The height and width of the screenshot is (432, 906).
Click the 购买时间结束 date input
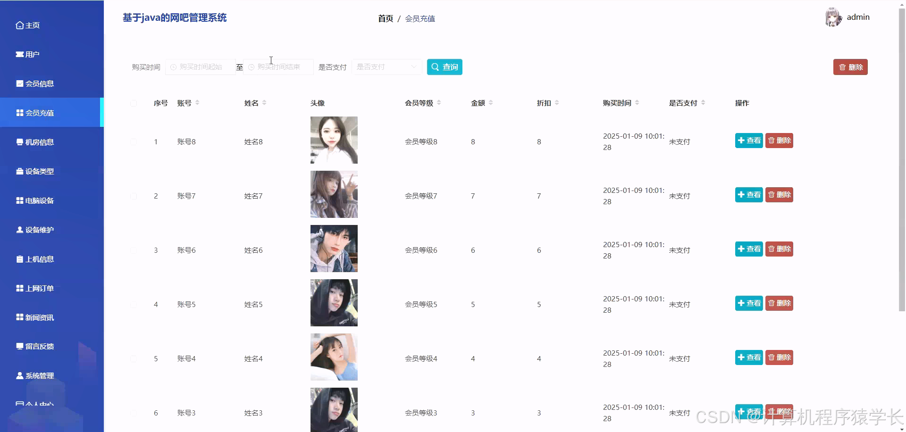point(278,67)
